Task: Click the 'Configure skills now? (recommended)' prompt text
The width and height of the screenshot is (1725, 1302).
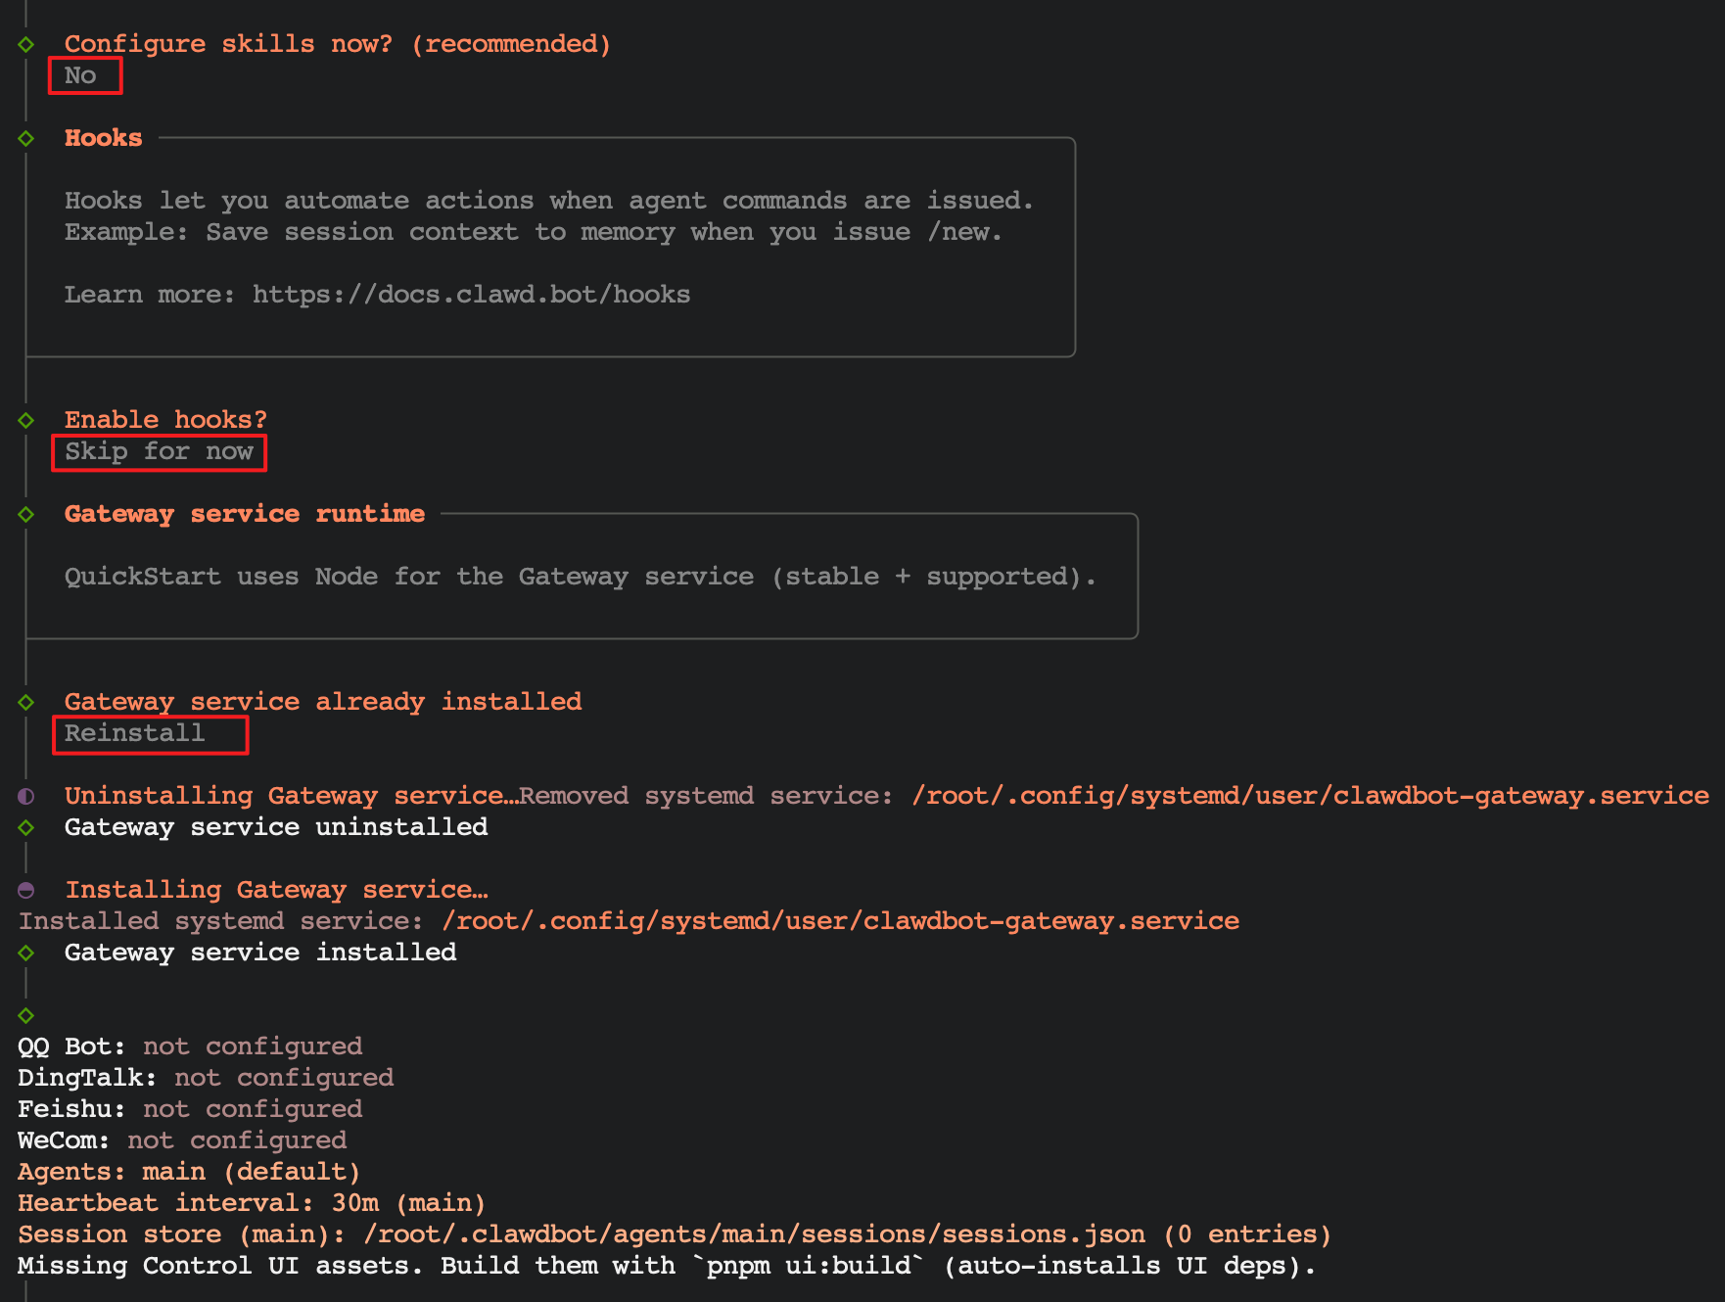Action: click(338, 44)
